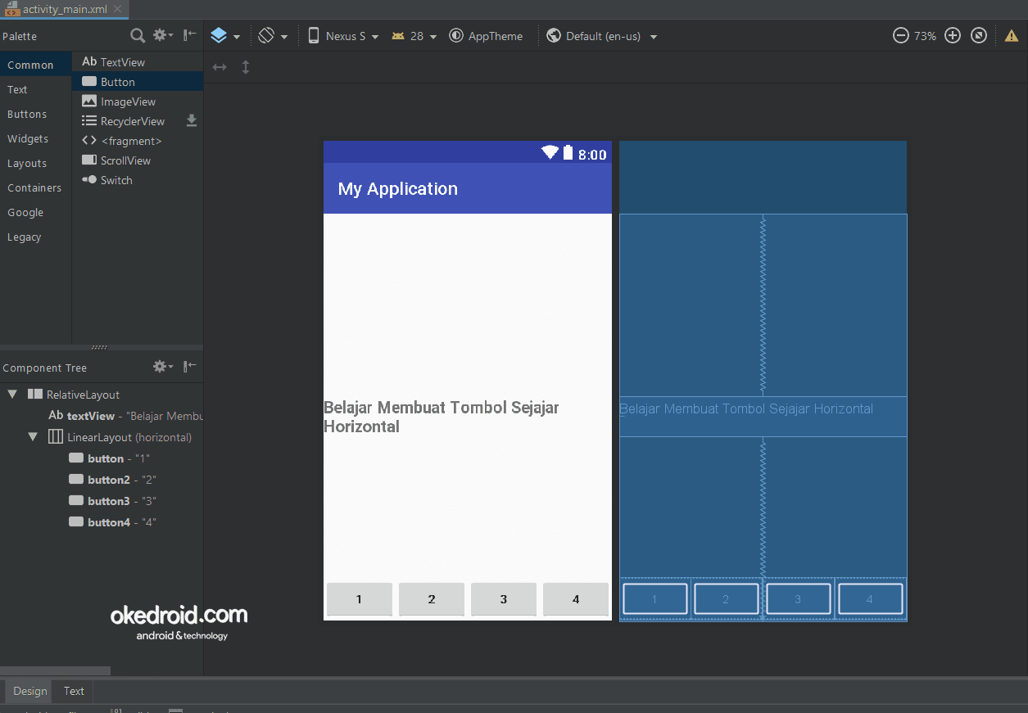Download RecyclerView with its install icon
Viewport: 1028px width, 713px height.
coord(191,120)
